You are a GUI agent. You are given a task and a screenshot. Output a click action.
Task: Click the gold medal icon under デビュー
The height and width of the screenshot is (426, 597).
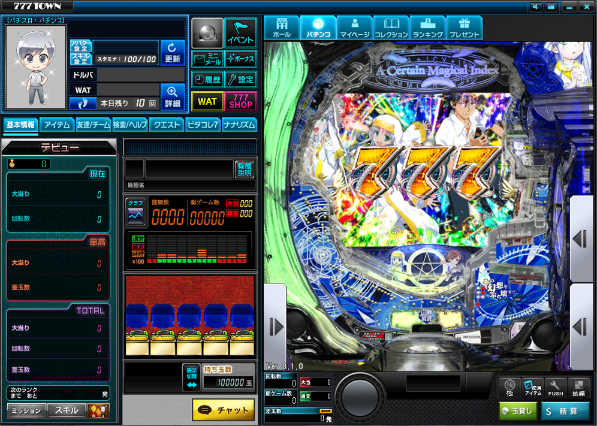(x=12, y=164)
